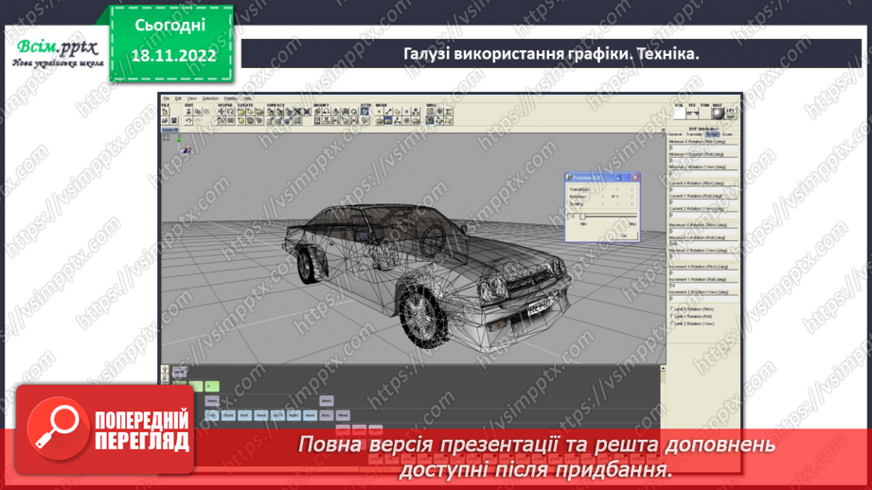The width and height of the screenshot is (872, 490).
Task: Click the Open folder icon in FILE group
Action: [165, 120]
